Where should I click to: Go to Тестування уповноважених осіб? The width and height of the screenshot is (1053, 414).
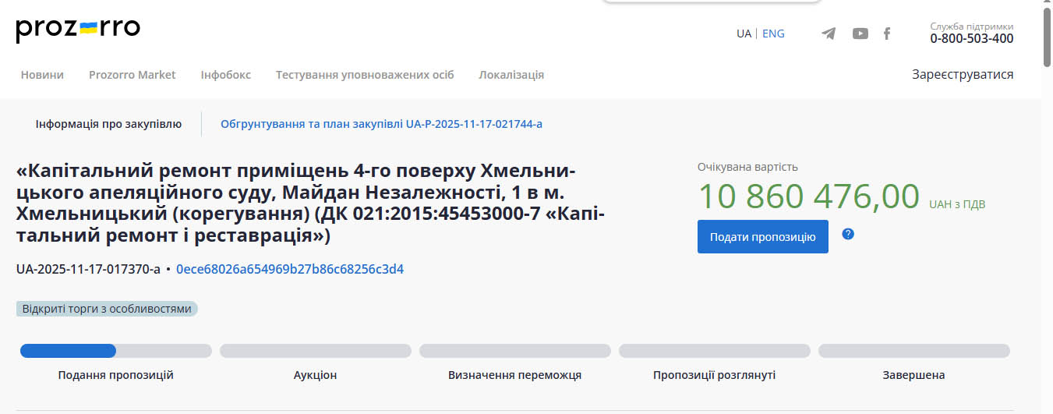[365, 75]
